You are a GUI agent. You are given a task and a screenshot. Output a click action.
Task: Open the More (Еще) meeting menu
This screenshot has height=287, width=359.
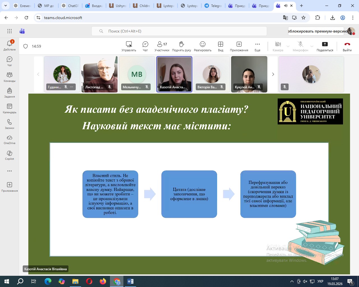click(257, 46)
